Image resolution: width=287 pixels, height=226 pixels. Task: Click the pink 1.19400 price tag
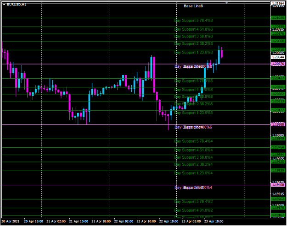click(278, 185)
